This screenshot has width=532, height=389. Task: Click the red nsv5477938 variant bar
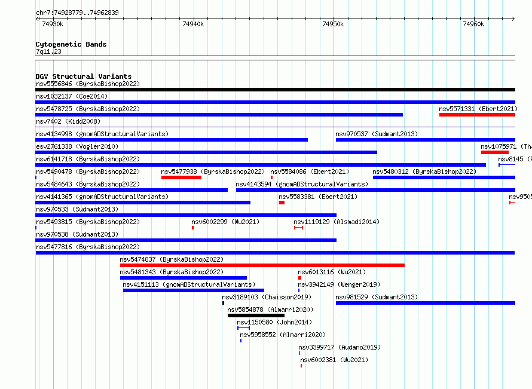pyautogui.click(x=181, y=177)
